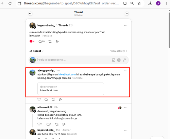Open aldamanik02 profile username

[x=45, y=107]
